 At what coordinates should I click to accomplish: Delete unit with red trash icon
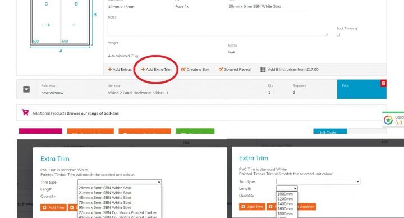[x=383, y=83]
